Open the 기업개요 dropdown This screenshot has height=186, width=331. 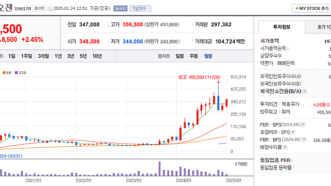pyautogui.click(x=140, y=8)
